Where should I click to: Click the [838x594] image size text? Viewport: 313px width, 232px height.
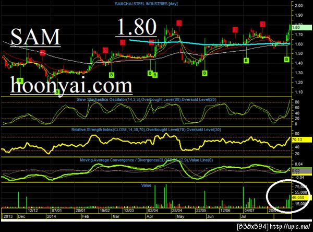[253, 227]
